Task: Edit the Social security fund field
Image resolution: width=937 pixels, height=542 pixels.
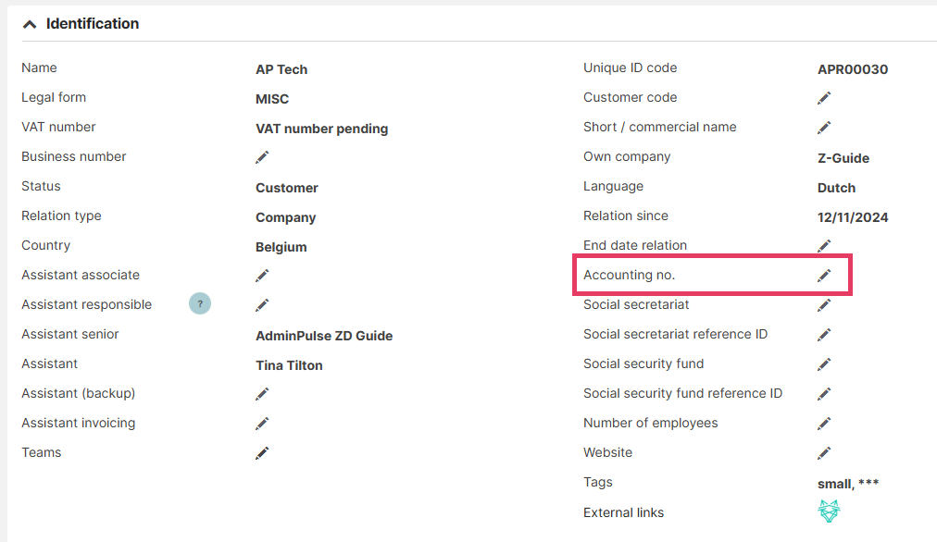Action: coord(824,364)
